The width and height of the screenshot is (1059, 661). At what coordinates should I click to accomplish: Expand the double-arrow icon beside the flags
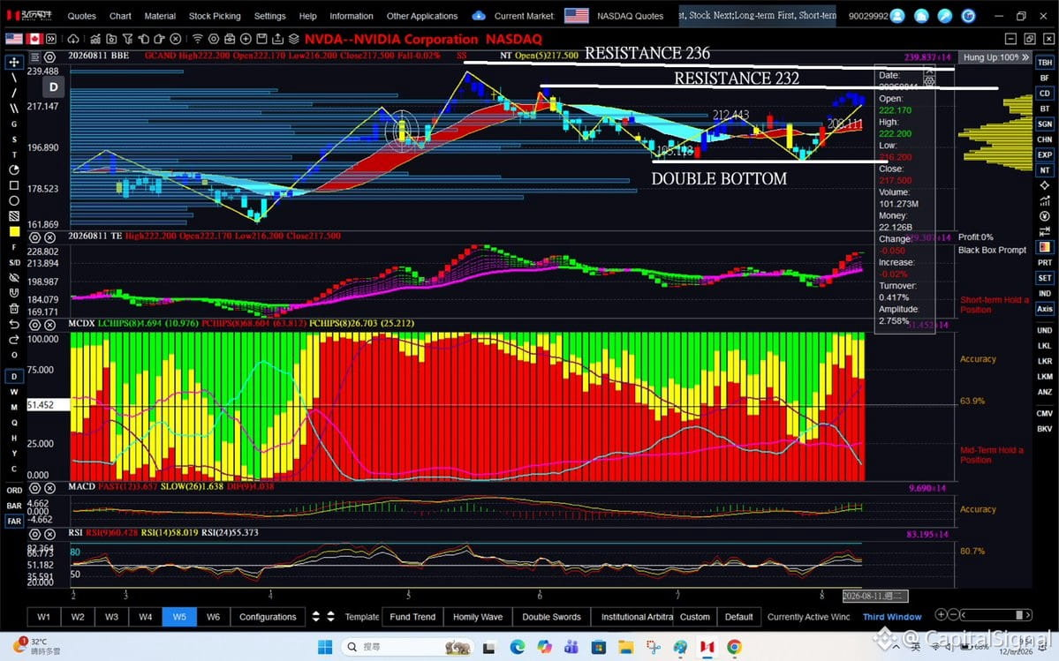(x=51, y=39)
